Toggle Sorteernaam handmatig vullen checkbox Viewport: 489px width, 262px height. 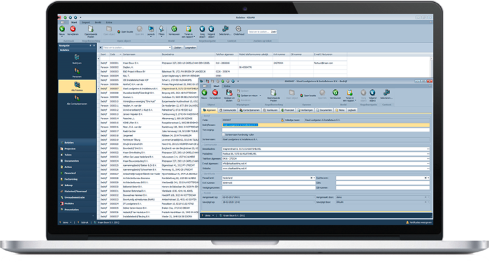pyautogui.click(x=224, y=134)
